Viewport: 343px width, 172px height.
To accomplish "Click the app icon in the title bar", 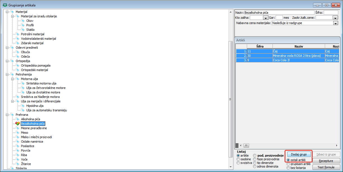I will [x=4, y=5].
